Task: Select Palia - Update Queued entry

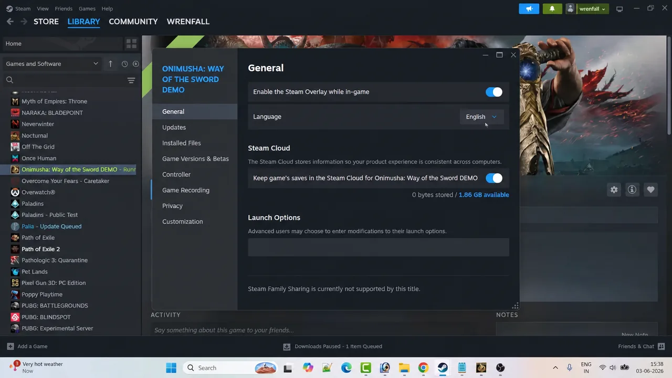Action: tap(51, 226)
